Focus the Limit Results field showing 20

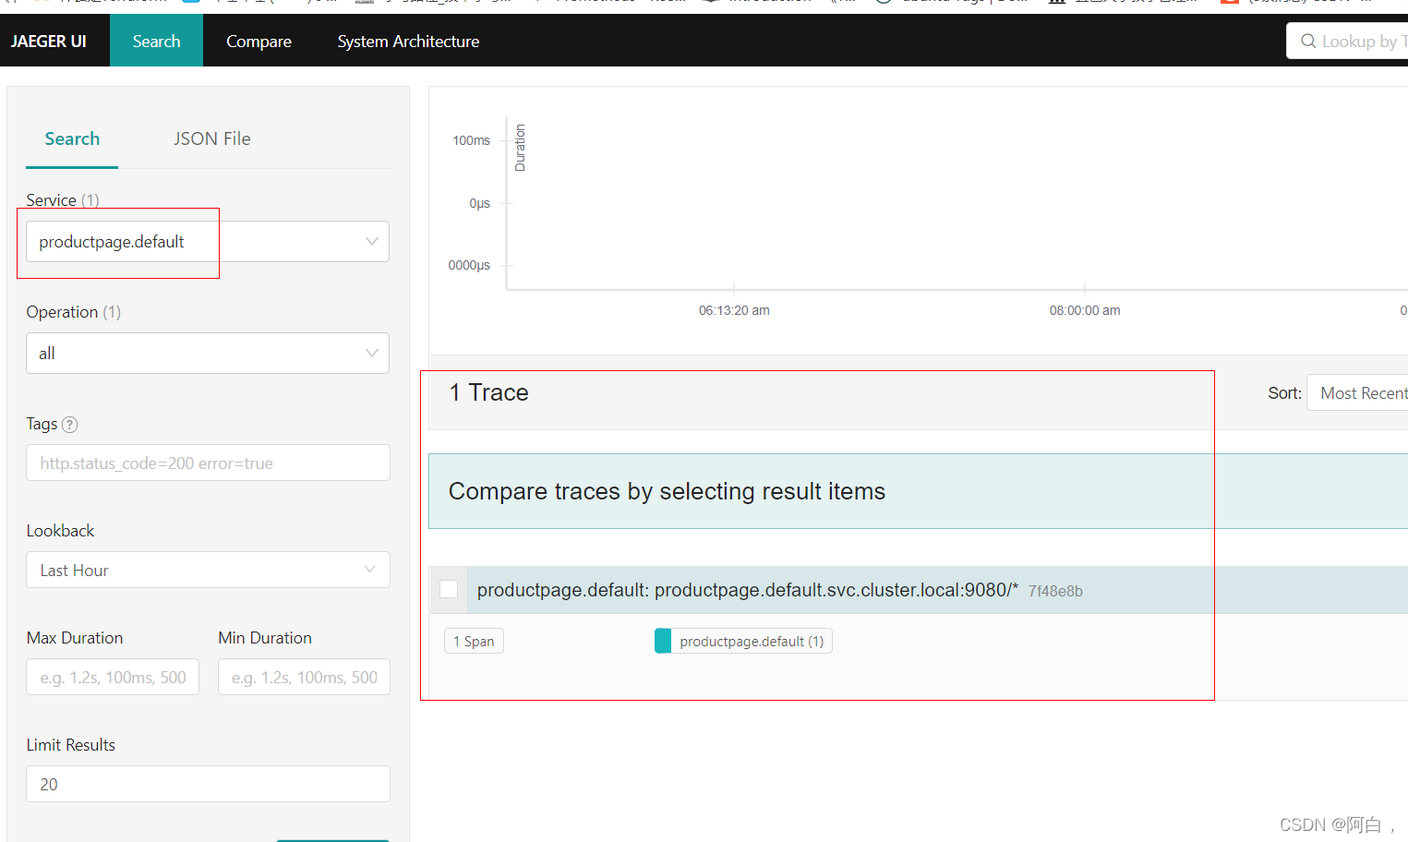208,784
